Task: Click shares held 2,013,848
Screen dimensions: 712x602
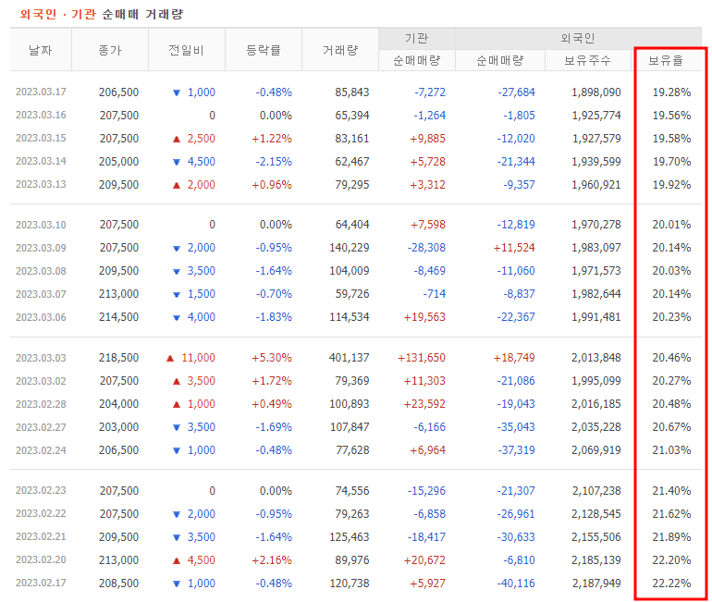Action: tap(596, 358)
